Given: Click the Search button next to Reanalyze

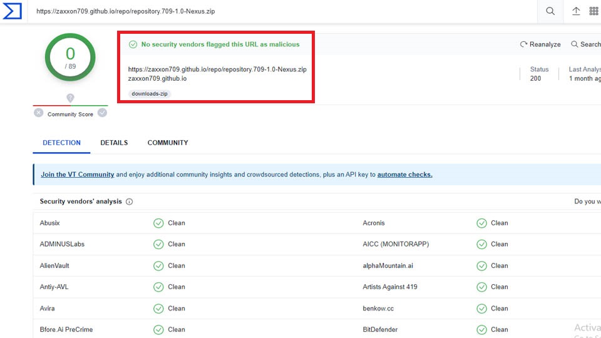Looking at the screenshot, I should pyautogui.click(x=586, y=44).
